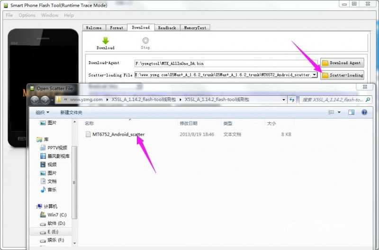Click the Download Agent folder button
The image size is (379, 250).
click(x=342, y=63)
